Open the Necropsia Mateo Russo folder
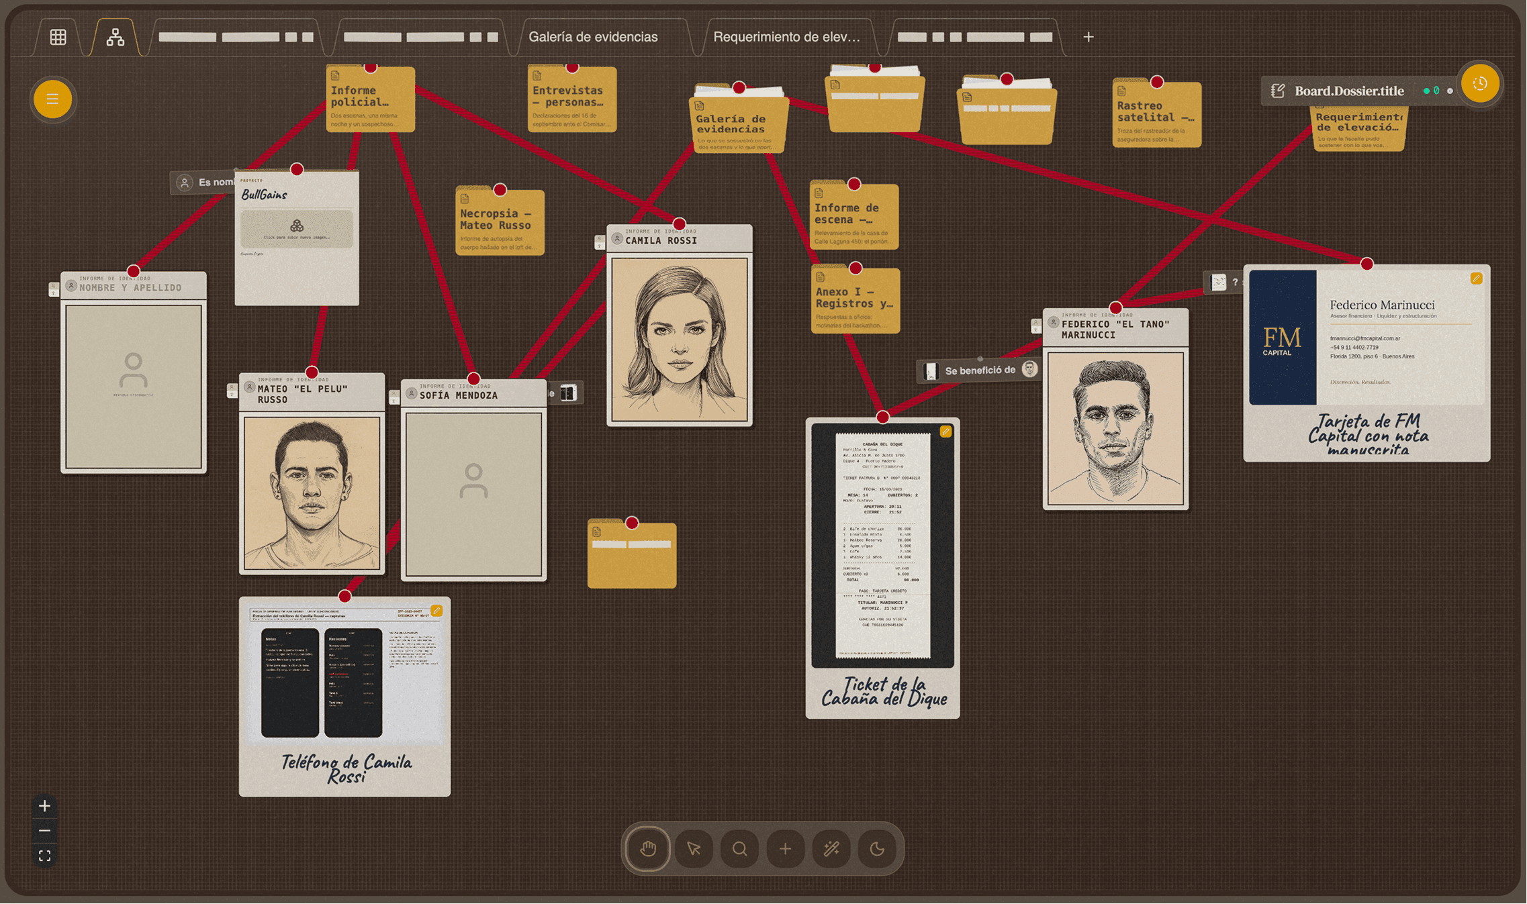The height and width of the screenshot is (904, 1527). click(500, 221)
